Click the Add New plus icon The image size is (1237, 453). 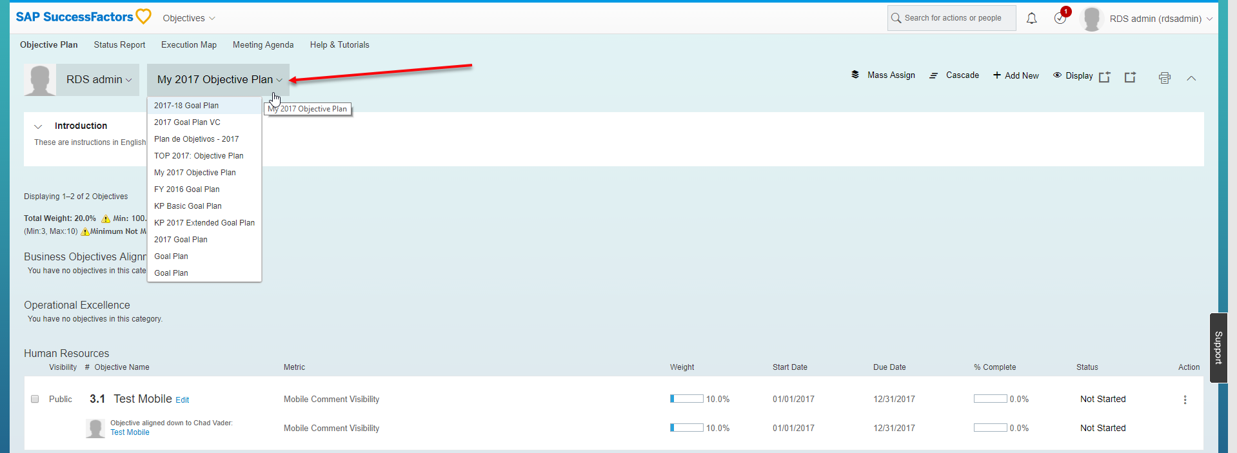(997, 75)
